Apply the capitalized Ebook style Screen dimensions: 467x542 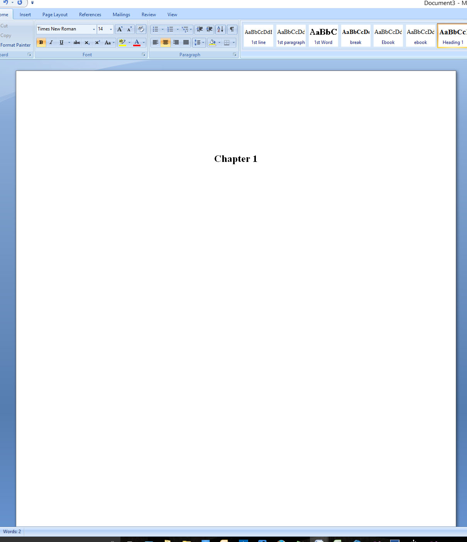coord(388,36)
